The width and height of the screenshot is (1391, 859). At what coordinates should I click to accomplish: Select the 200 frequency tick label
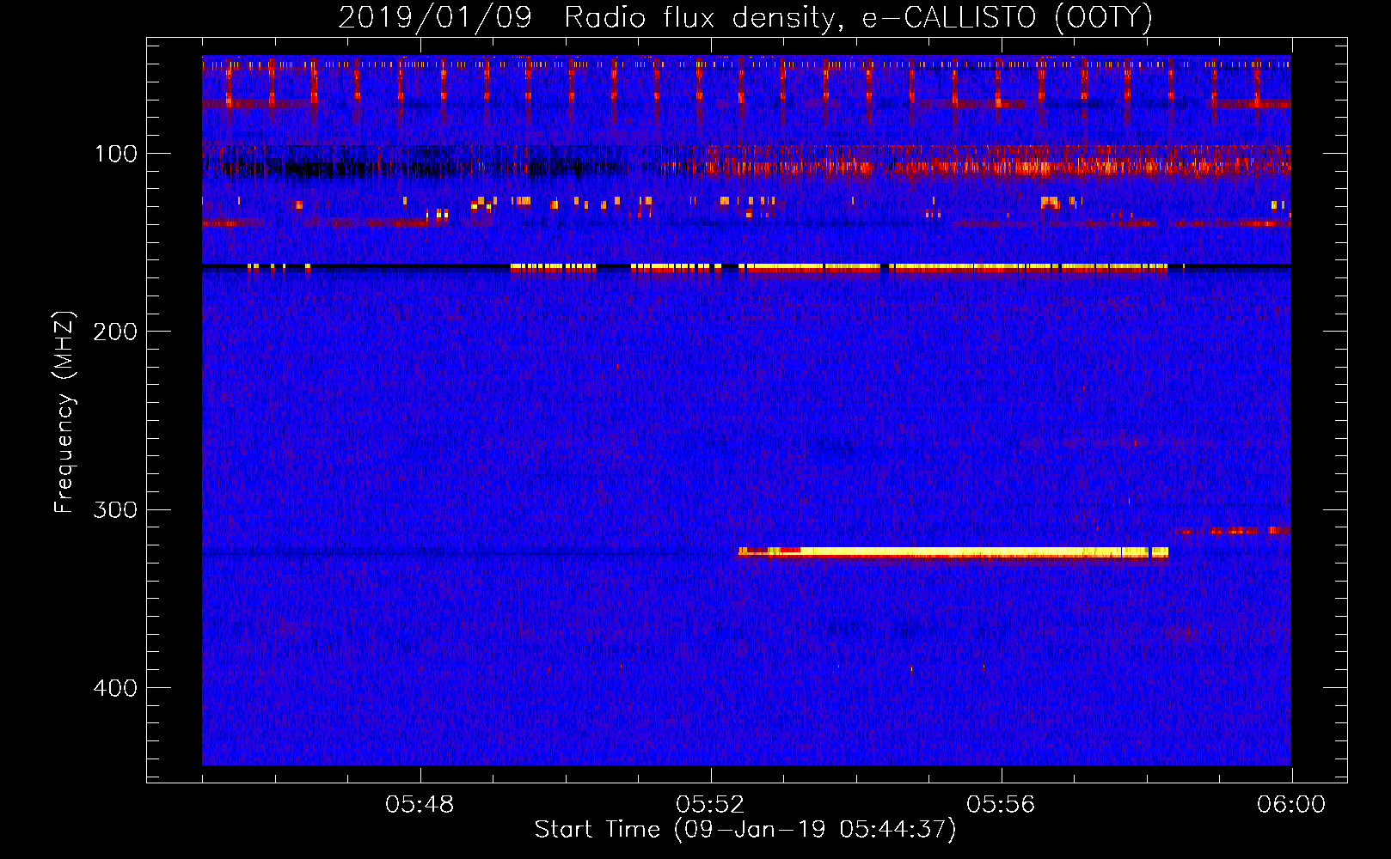(115, 332)
